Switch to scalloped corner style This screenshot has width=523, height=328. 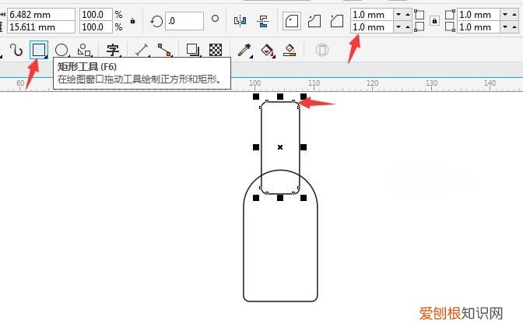(314, 20)
